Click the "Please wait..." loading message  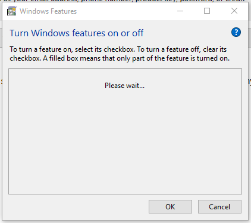click(x=124, y=86)
